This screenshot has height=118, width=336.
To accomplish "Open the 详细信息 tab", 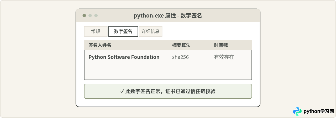I will coord(150,31).
